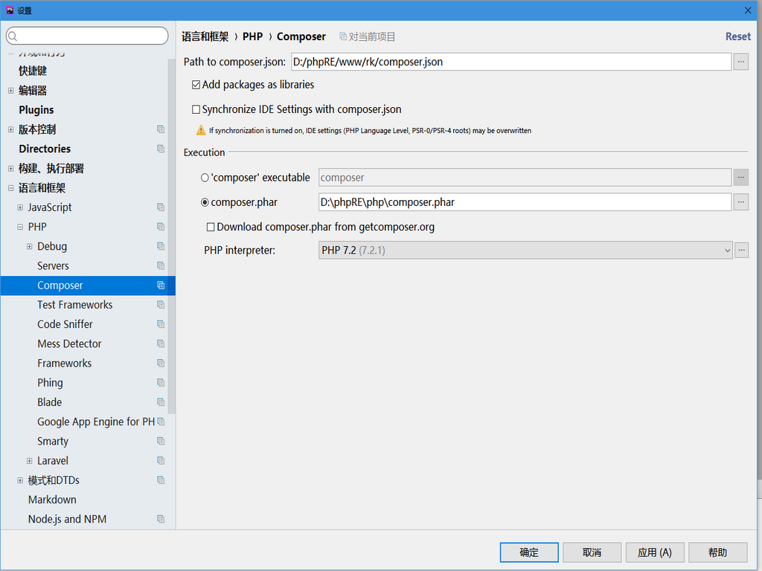Select 'composer' executable radio option

205,178
